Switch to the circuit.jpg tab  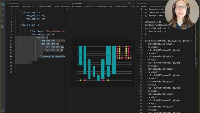(77, 3)
